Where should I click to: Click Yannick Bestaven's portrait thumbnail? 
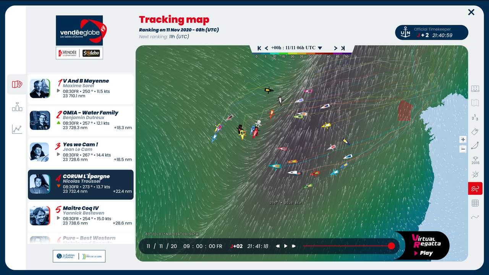pyautogui.click(x=40, y=216)
